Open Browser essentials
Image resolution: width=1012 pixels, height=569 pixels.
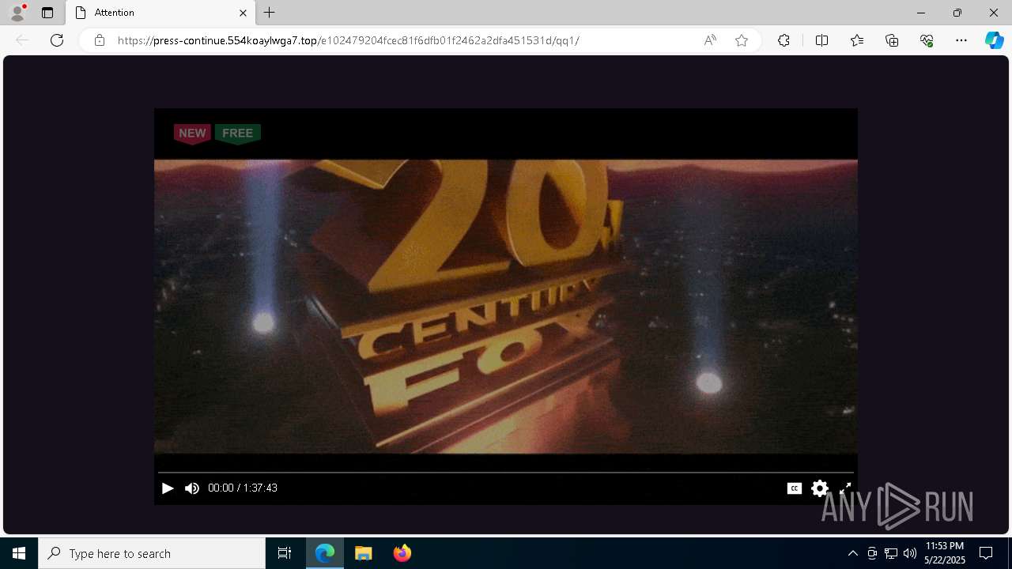(x=927, y=40)
